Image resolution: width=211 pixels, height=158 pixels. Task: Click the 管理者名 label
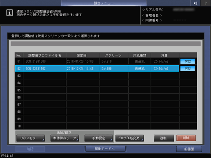(x=152, y=15)
